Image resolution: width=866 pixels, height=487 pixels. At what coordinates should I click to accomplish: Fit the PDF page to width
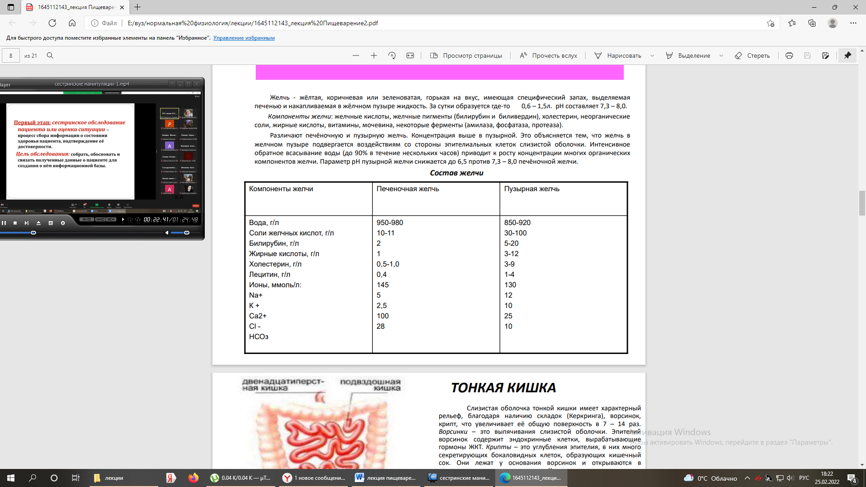[410, 55]
